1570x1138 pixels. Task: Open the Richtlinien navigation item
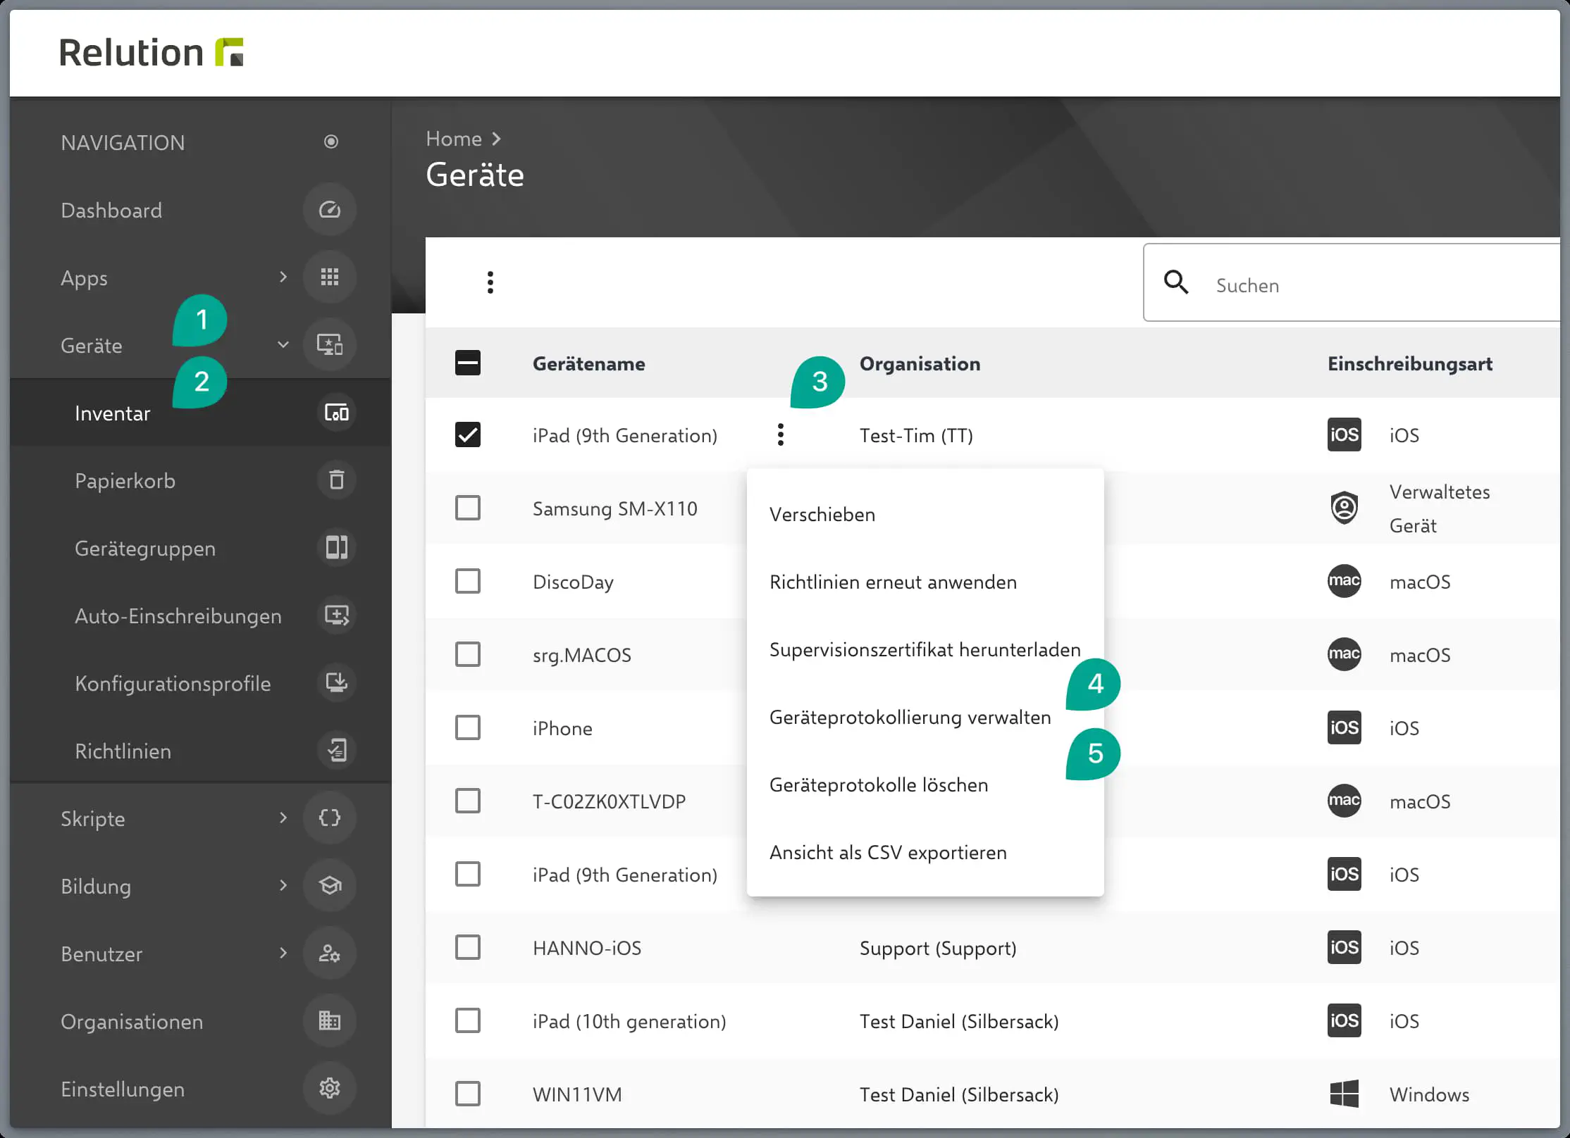[x=123, y=751]
